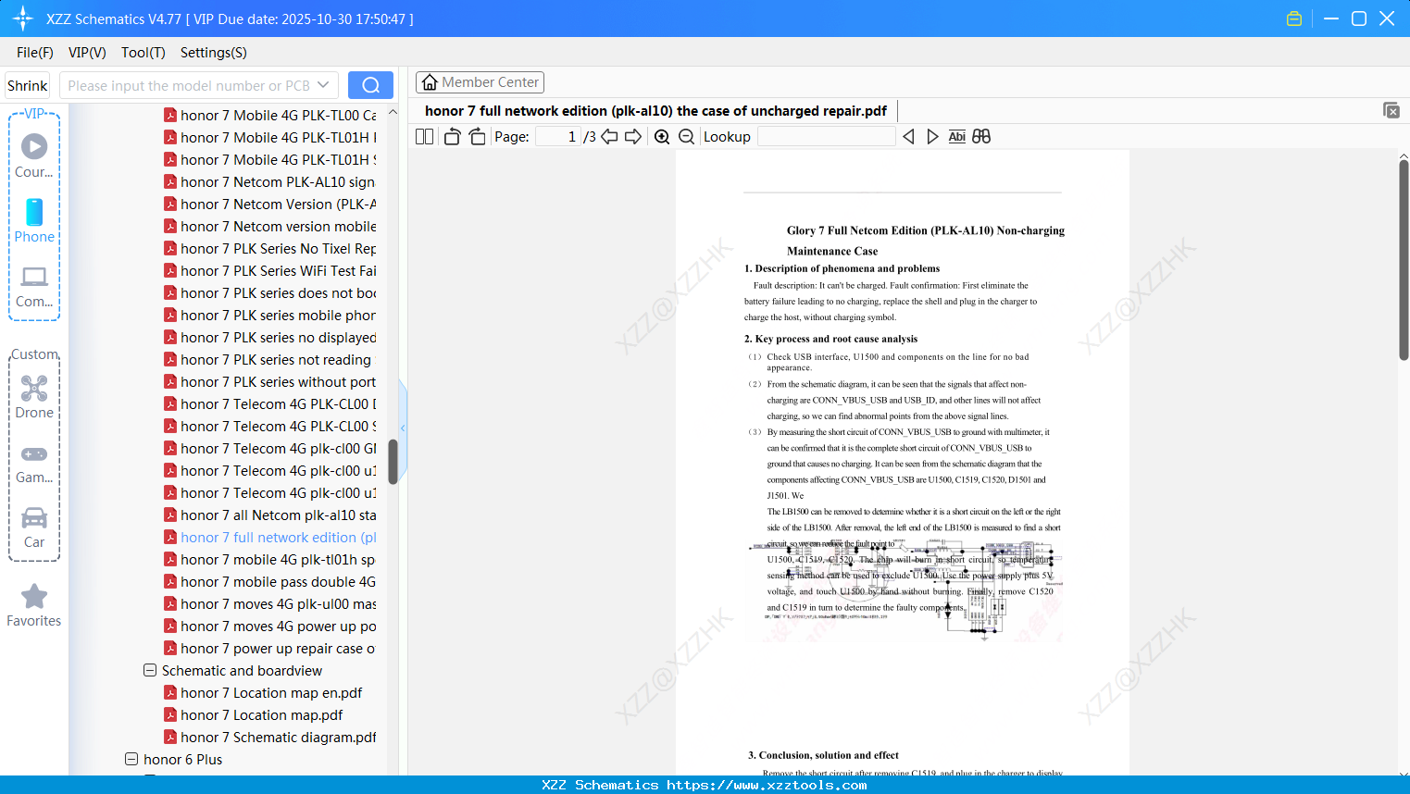
Task: Open honor 7 moves 4G plk-ul00 file
Action: [x=279, y=603]
